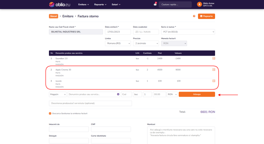Click the purple icon in product name field

[x=118, y=94]
